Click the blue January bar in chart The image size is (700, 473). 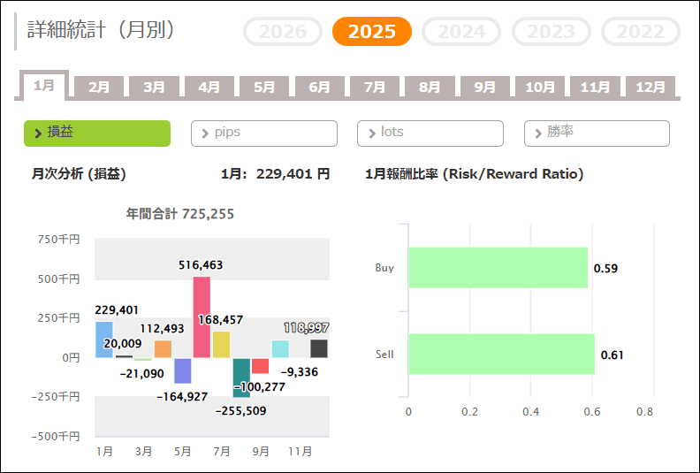(104, 339)
